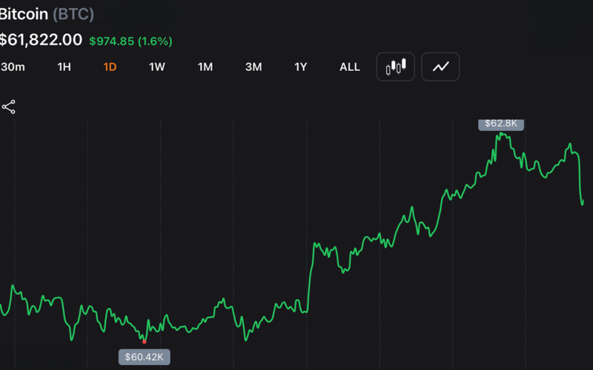Select the 1M timeframe
593x370 pixels.
(205, 67)
